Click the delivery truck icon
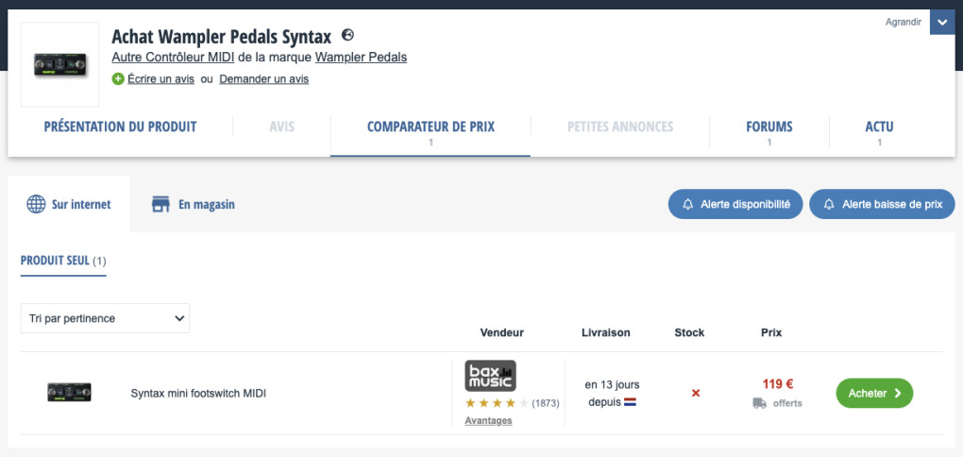 pyautogui.click(x=760, y=403)
